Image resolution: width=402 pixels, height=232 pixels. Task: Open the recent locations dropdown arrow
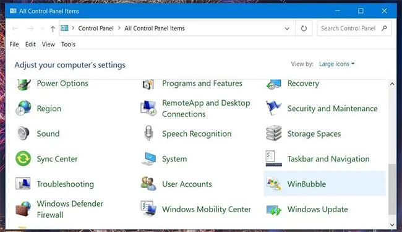pos(42,28)
